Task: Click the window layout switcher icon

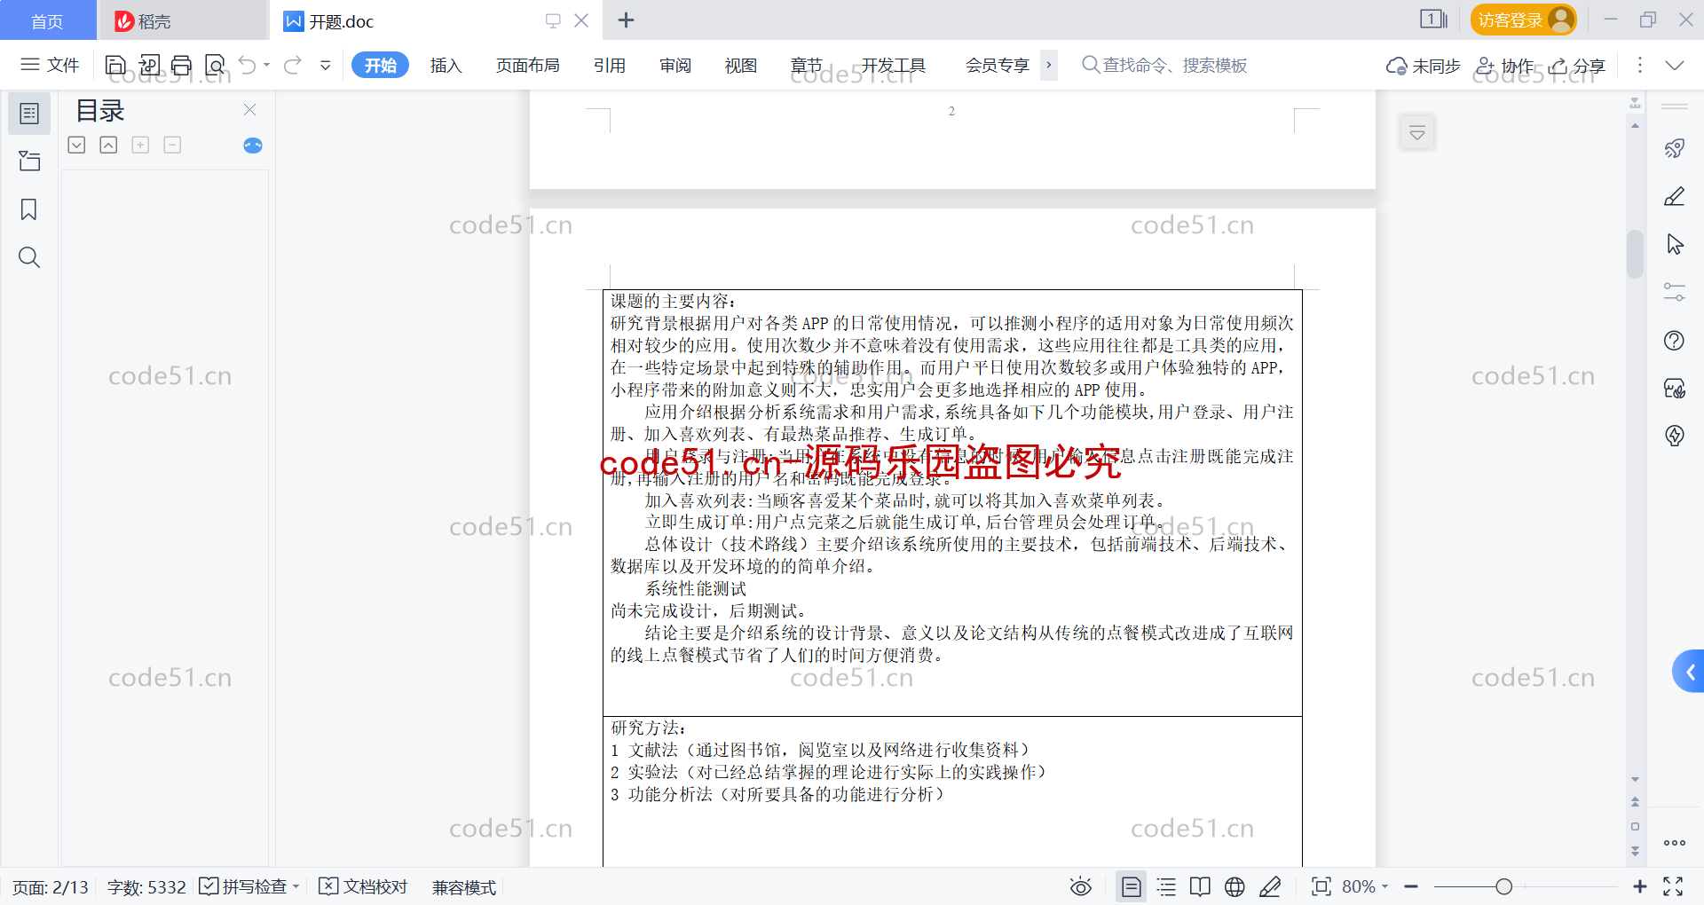Action: coord(1433,20)
